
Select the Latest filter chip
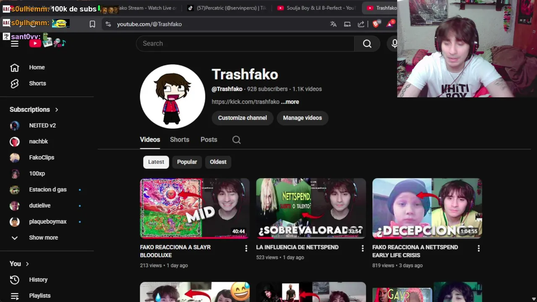(x=156, y=162)
